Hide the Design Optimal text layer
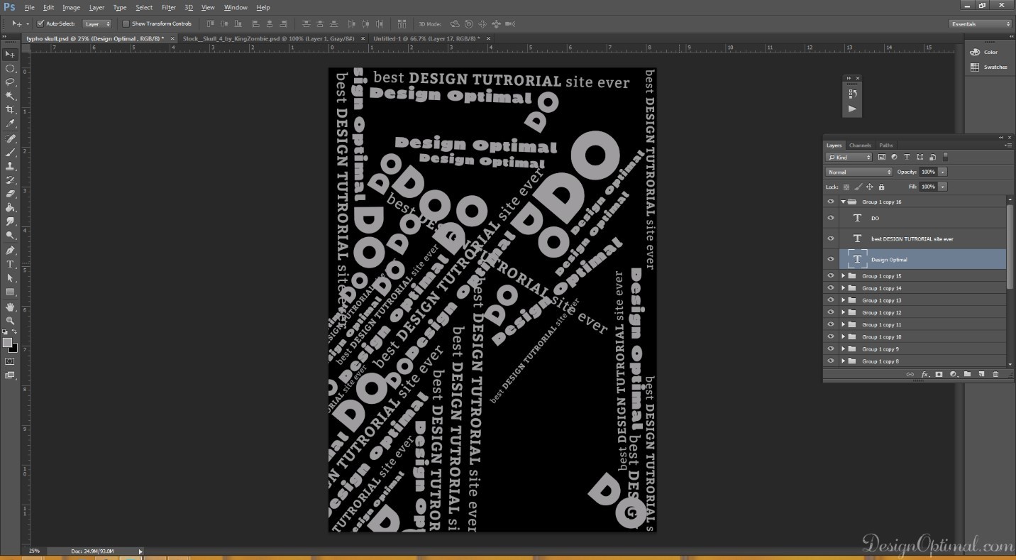 [x=831, y=259]
